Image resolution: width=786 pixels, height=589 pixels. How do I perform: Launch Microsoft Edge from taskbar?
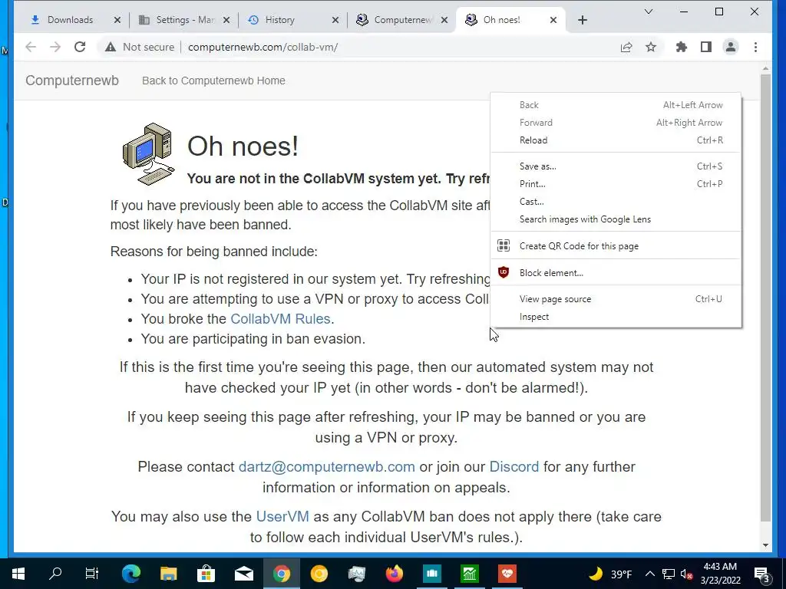(131, 574)
